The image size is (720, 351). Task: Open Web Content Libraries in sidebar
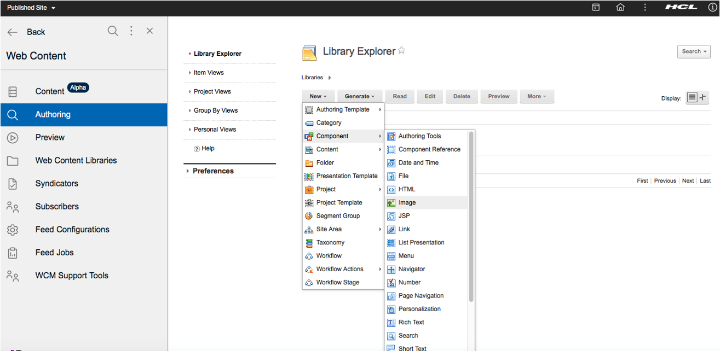[x=76, y=160]
